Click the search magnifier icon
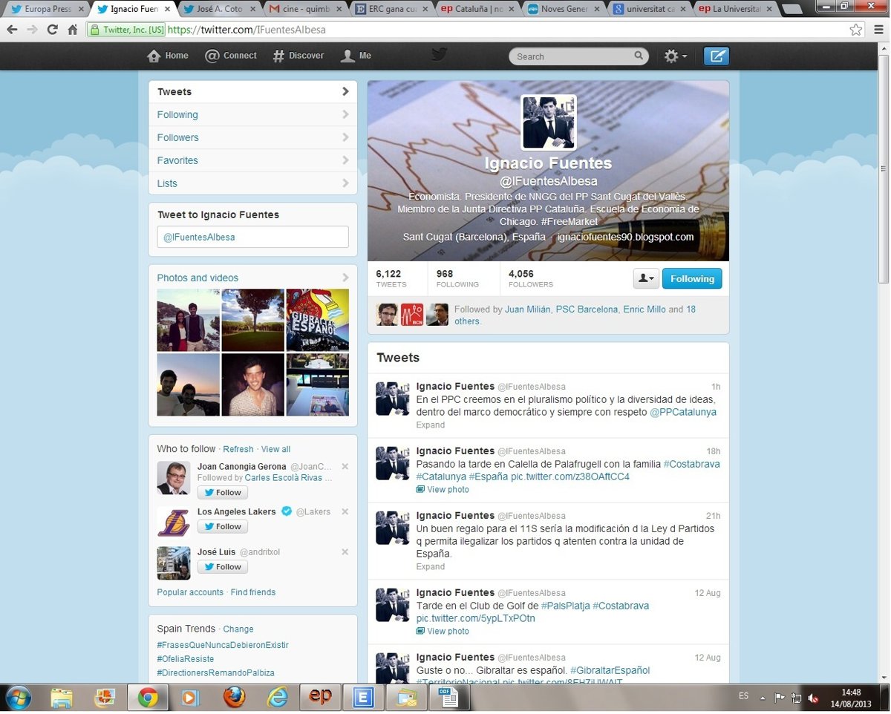This screenshot has height=714, width=891. point(639,56)
